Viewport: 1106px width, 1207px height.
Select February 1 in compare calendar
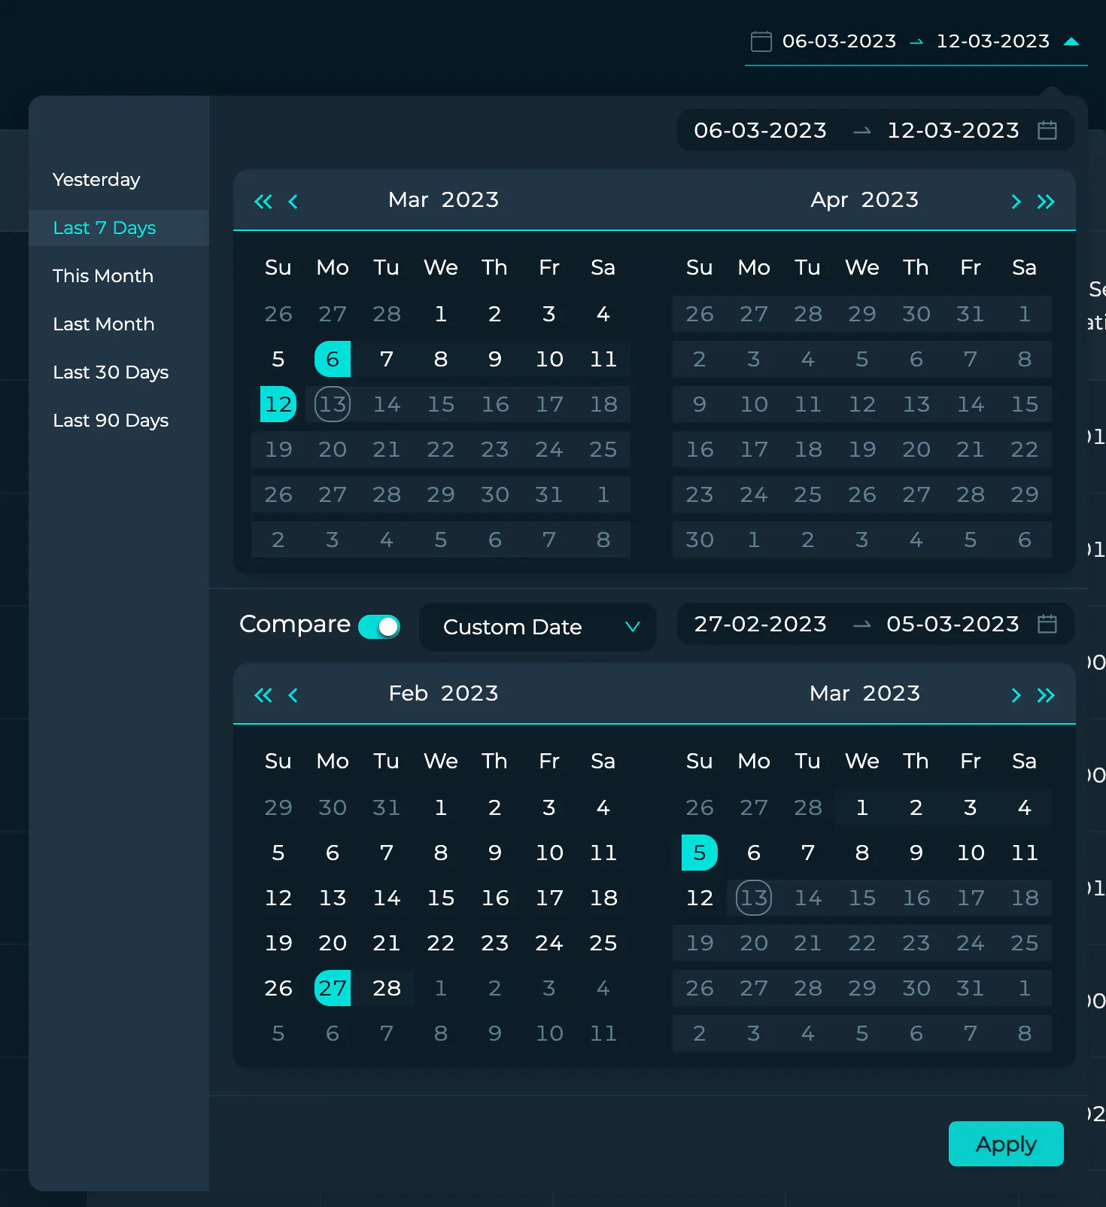[441, 807]
